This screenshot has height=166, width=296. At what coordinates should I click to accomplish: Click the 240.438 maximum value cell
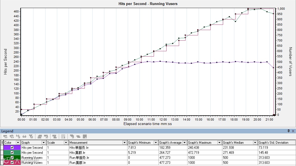tap(204, 148)
